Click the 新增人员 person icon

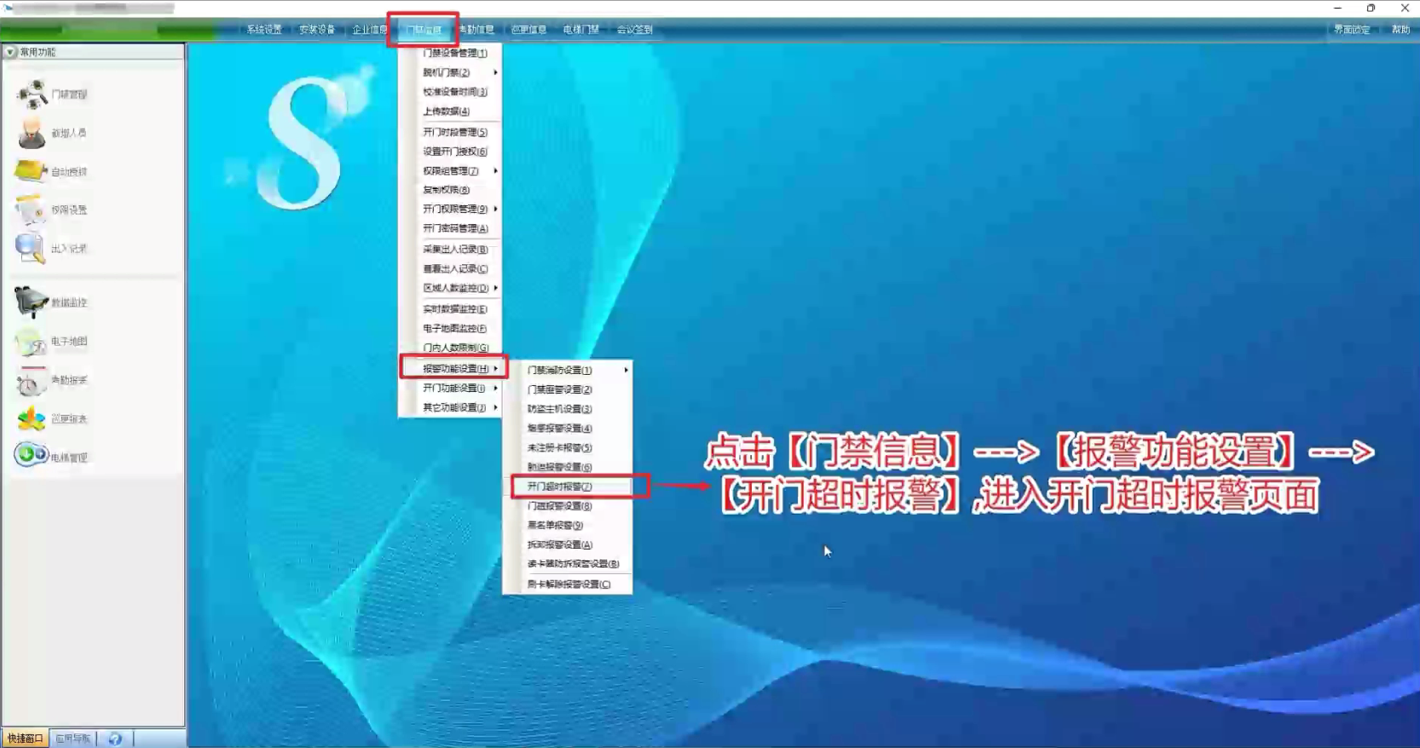click(x=32, y=133)
